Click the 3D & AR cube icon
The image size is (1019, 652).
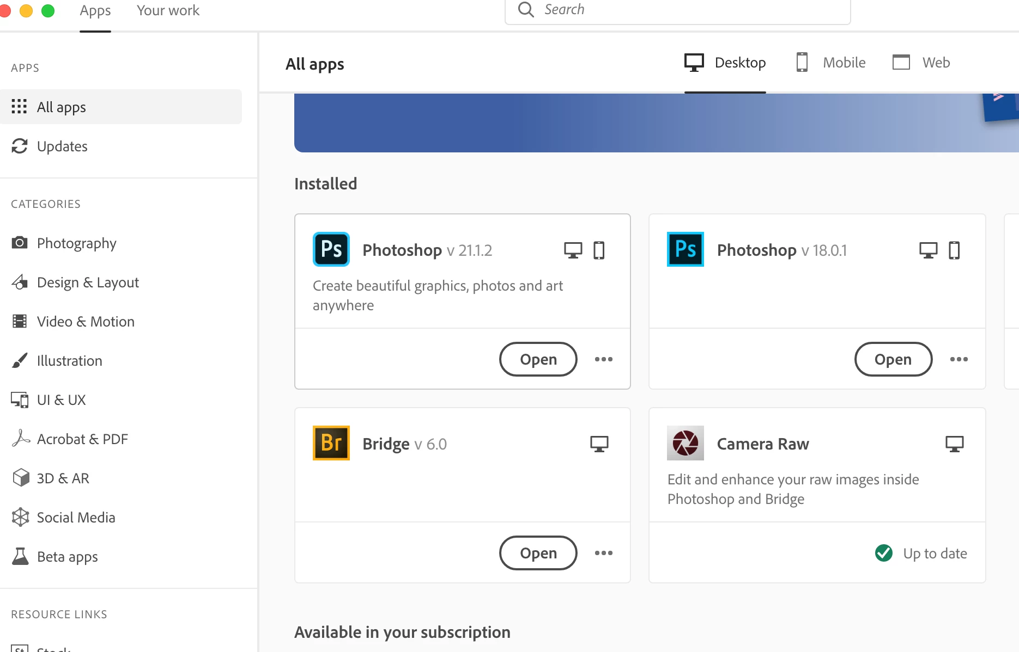[20, 478]
